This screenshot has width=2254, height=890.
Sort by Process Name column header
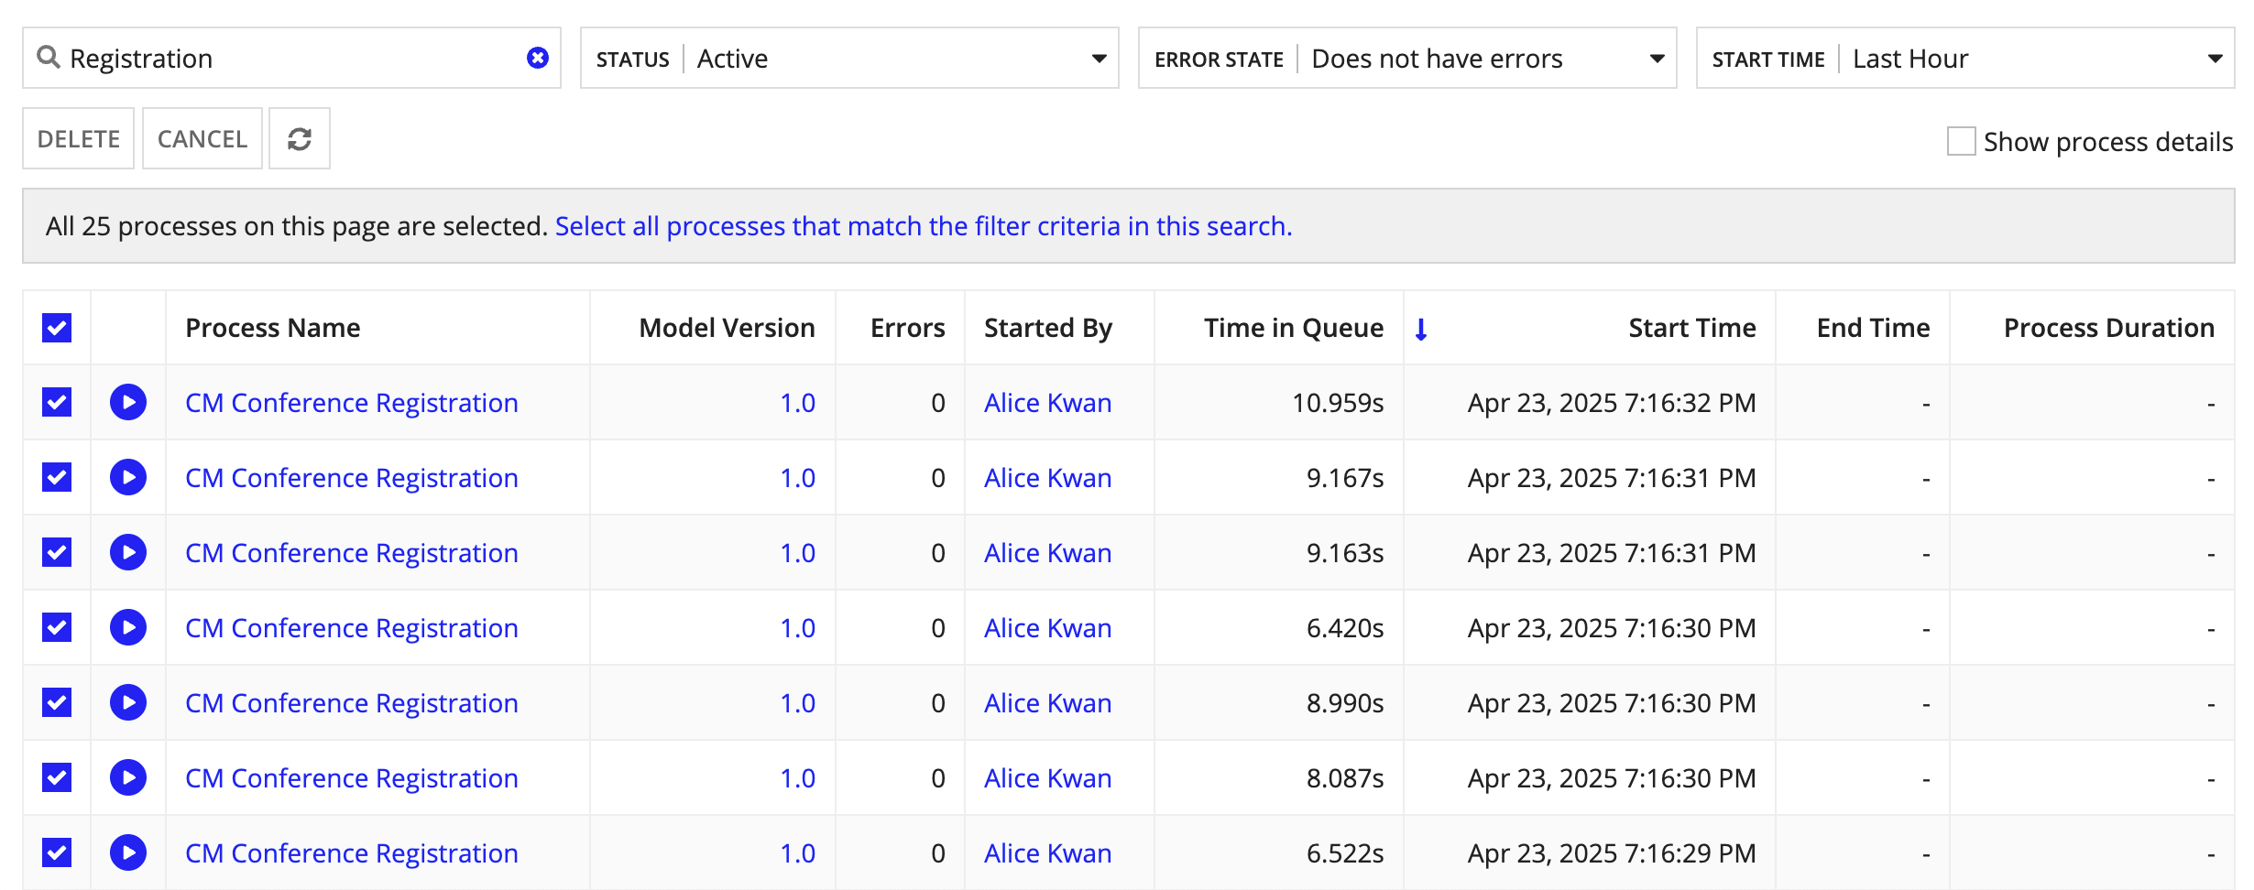272,328
